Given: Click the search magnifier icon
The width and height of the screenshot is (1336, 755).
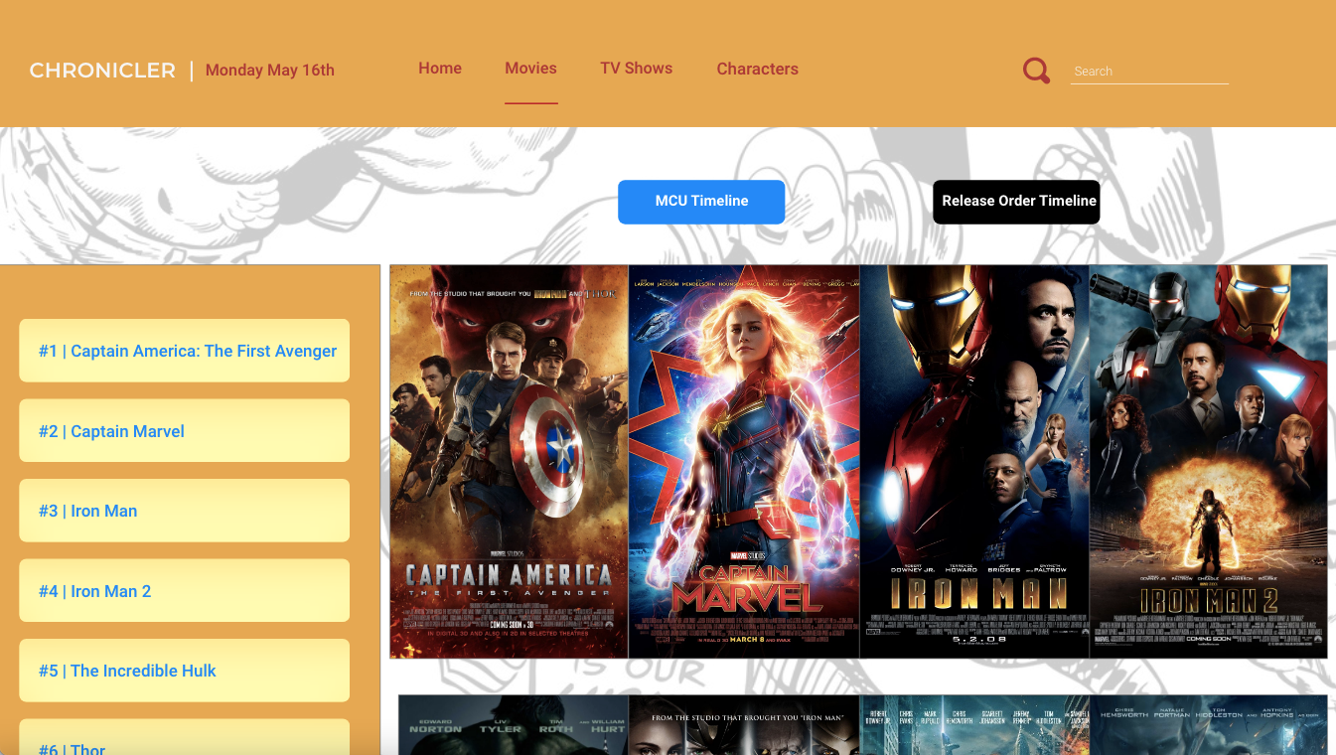Looking at the screenshot, I should point(1036,71).
